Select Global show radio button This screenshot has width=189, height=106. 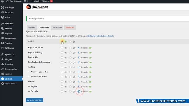[x=62, y=42]
